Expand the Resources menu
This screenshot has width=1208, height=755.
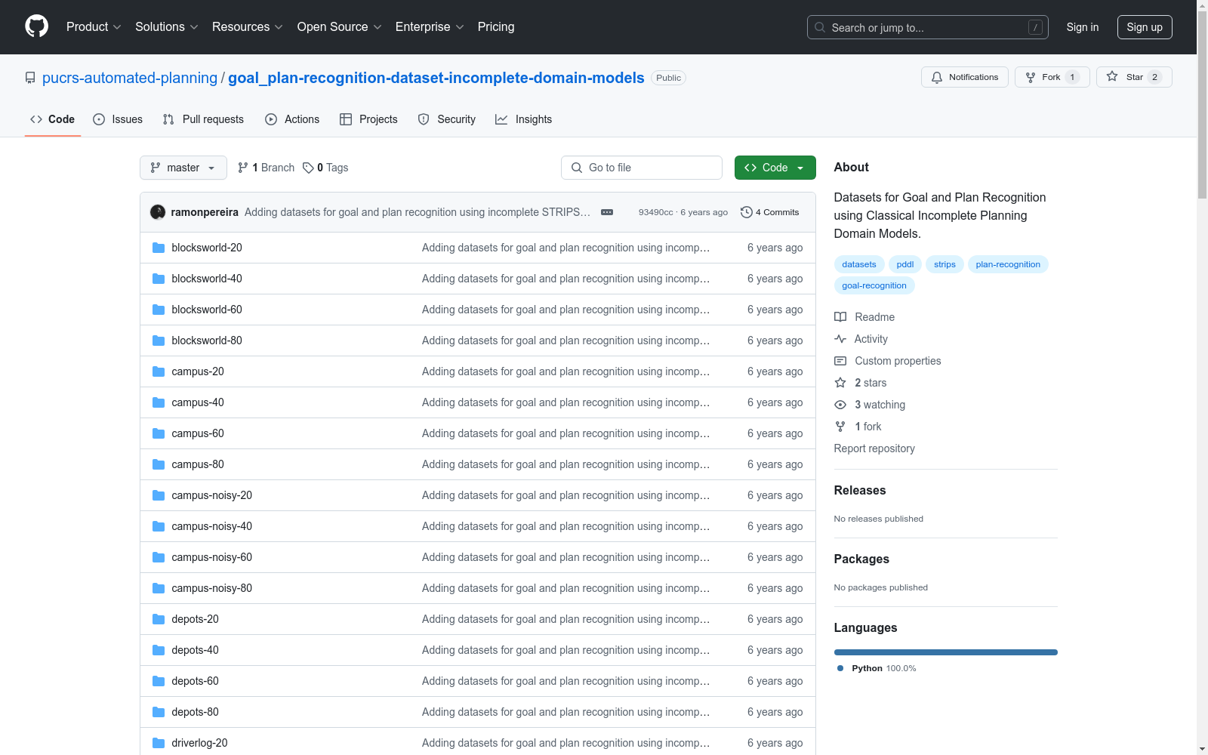[248, 27]
